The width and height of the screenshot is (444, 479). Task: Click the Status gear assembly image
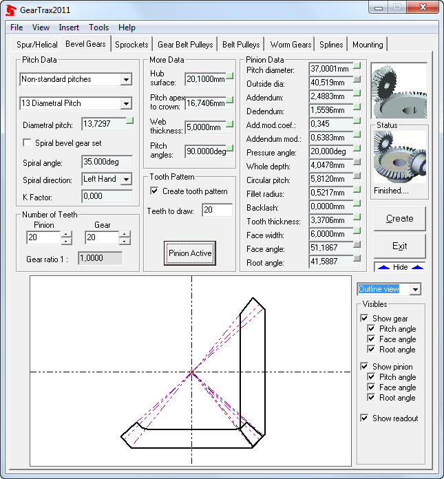(399, 157)
